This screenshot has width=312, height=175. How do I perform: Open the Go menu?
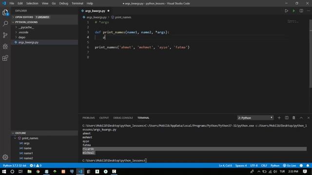(54, 3)
